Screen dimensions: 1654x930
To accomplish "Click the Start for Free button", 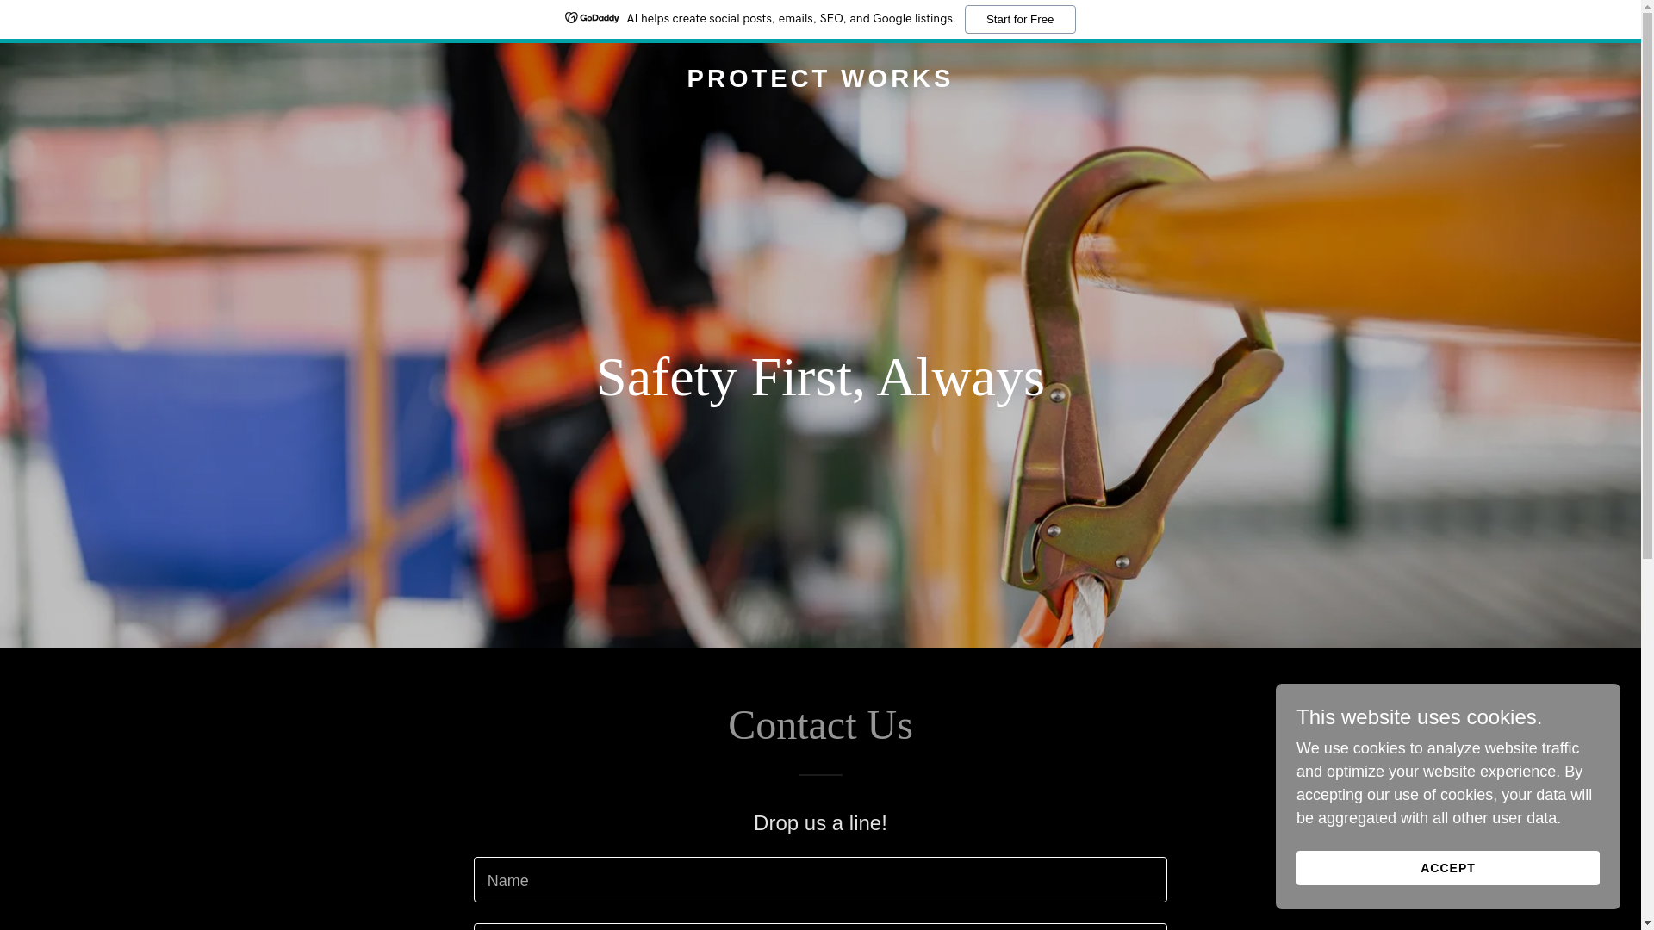I will coord(1020,19).
